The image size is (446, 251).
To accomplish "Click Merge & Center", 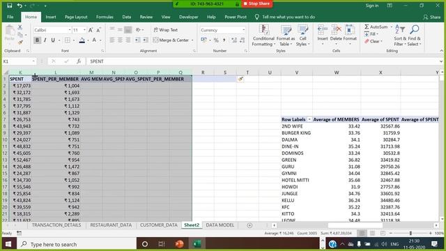I will (x=171, y=40).
